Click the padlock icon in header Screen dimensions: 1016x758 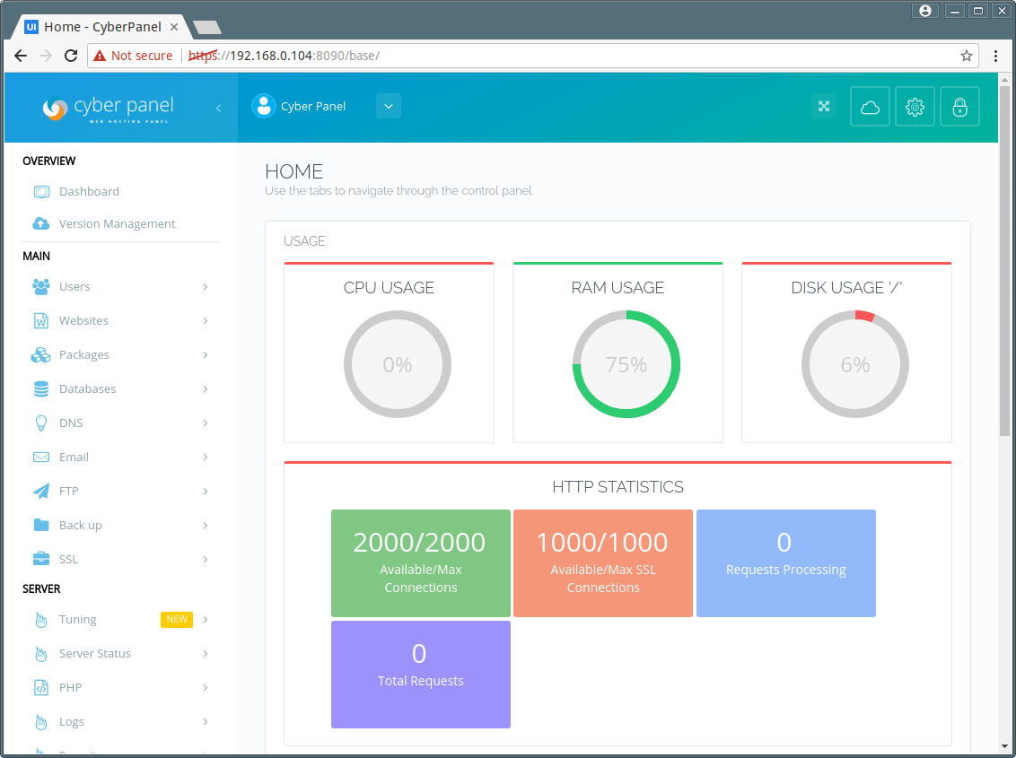(959, 107)
